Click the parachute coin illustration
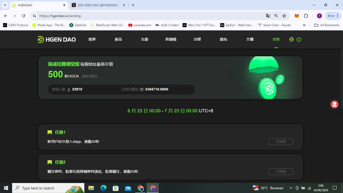 point(266,78)
